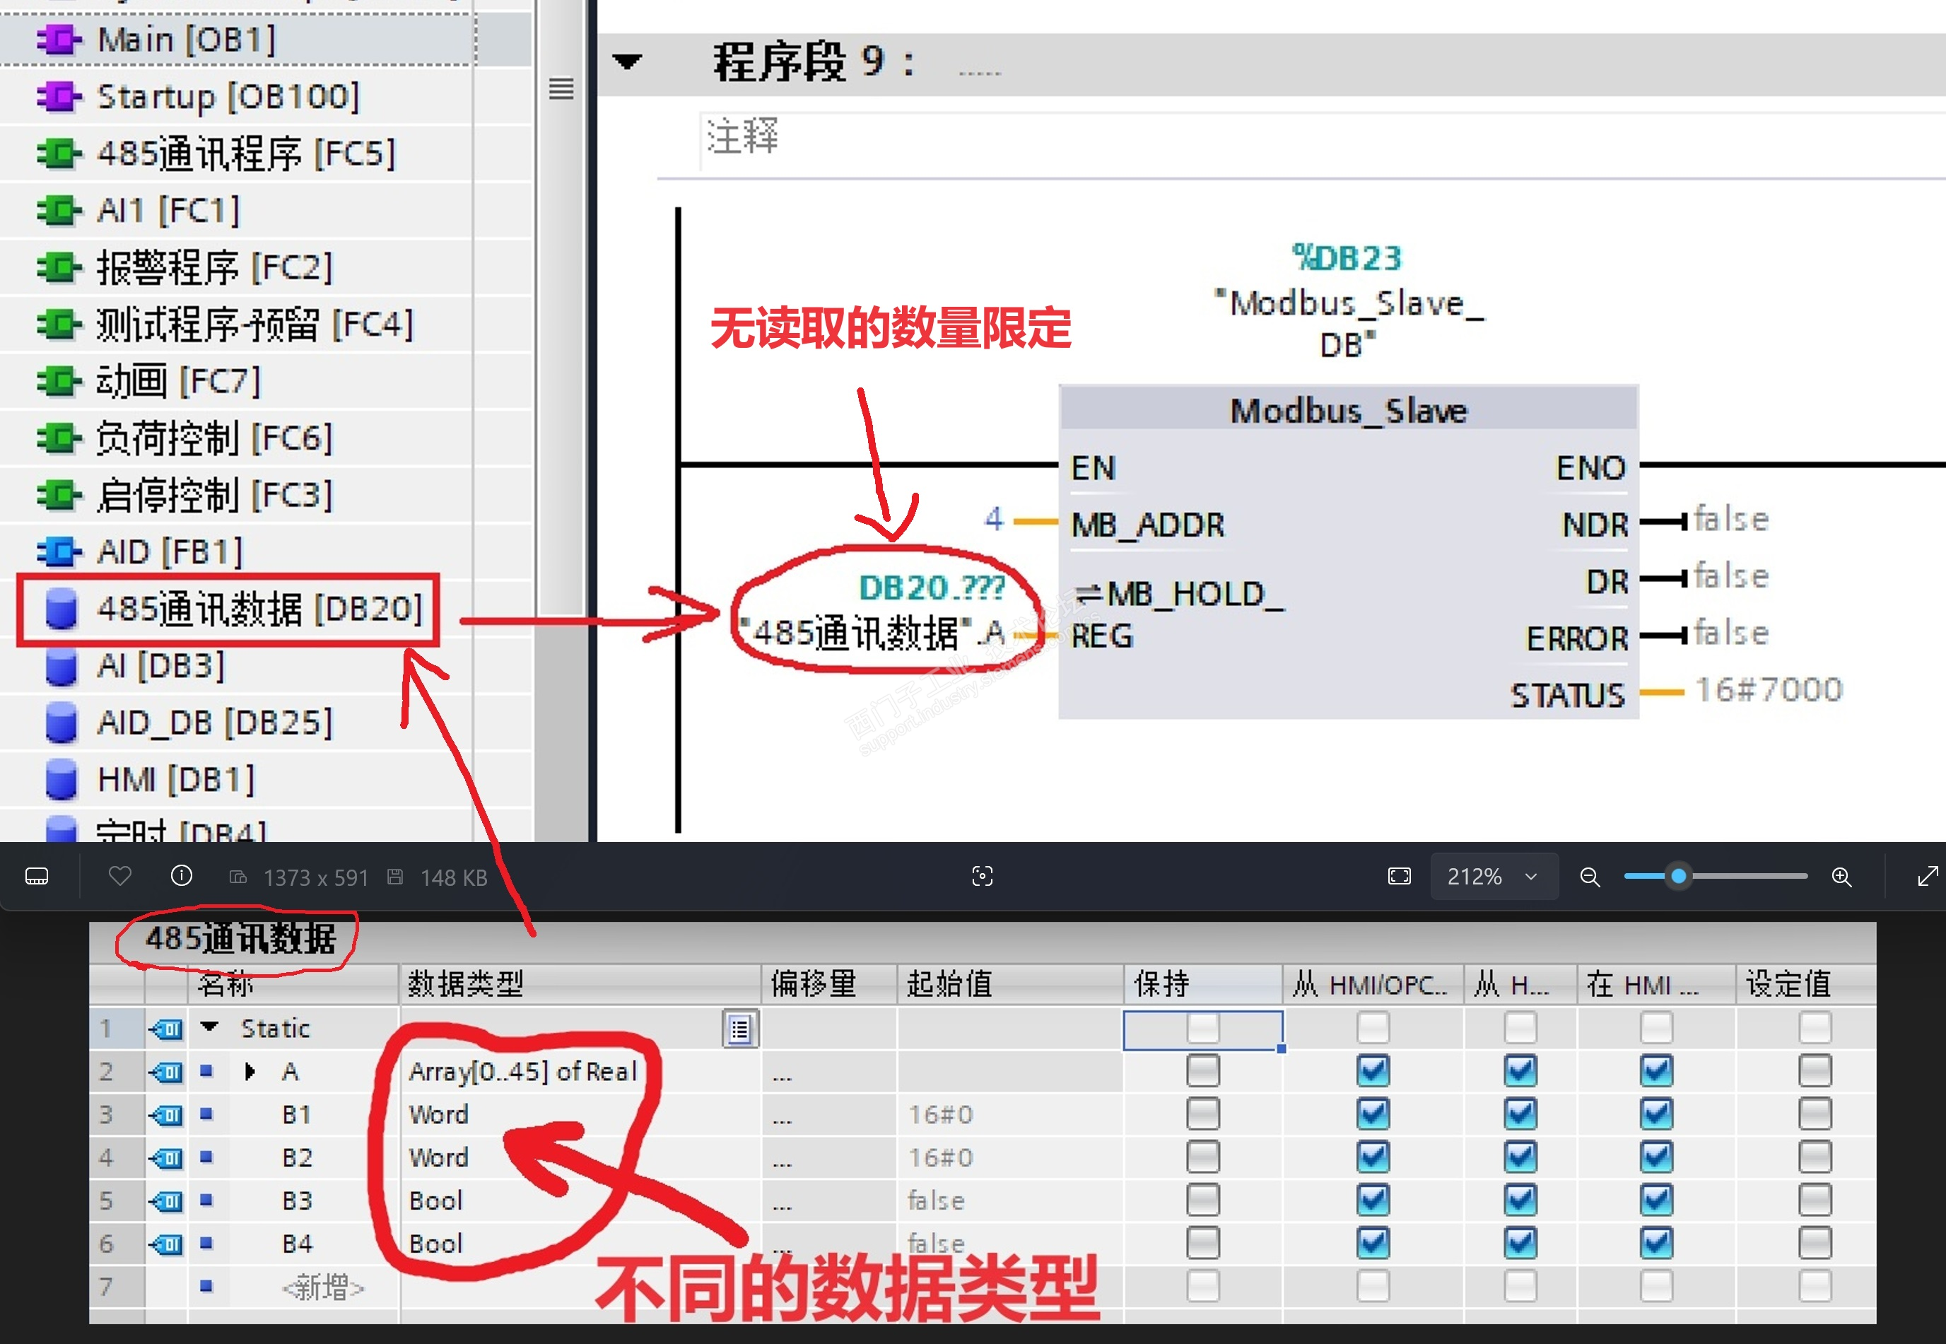Image resolution: width=1946 pixels, height=1344 pixels.
Task: Collapse the program segment 9 header arrow
Action: pos(627,62)
